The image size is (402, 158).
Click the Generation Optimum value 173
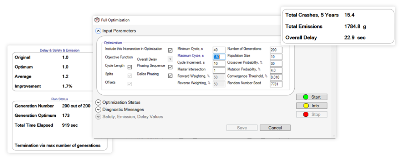pyautogui.click(x=66, y=115)
